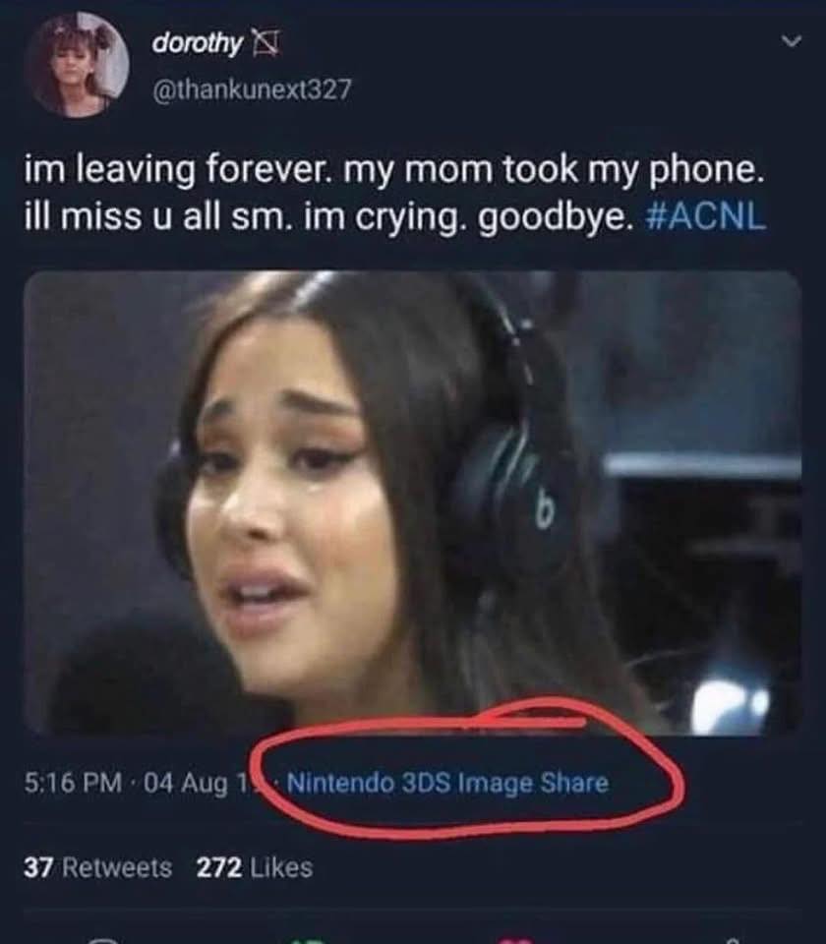Click the Nintendo 3DS Image Share source link
Screen dimensions: 826x944
click(x=448, y=783)
